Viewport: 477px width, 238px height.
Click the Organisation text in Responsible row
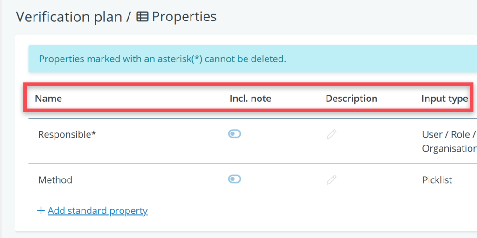coord(449,149)
